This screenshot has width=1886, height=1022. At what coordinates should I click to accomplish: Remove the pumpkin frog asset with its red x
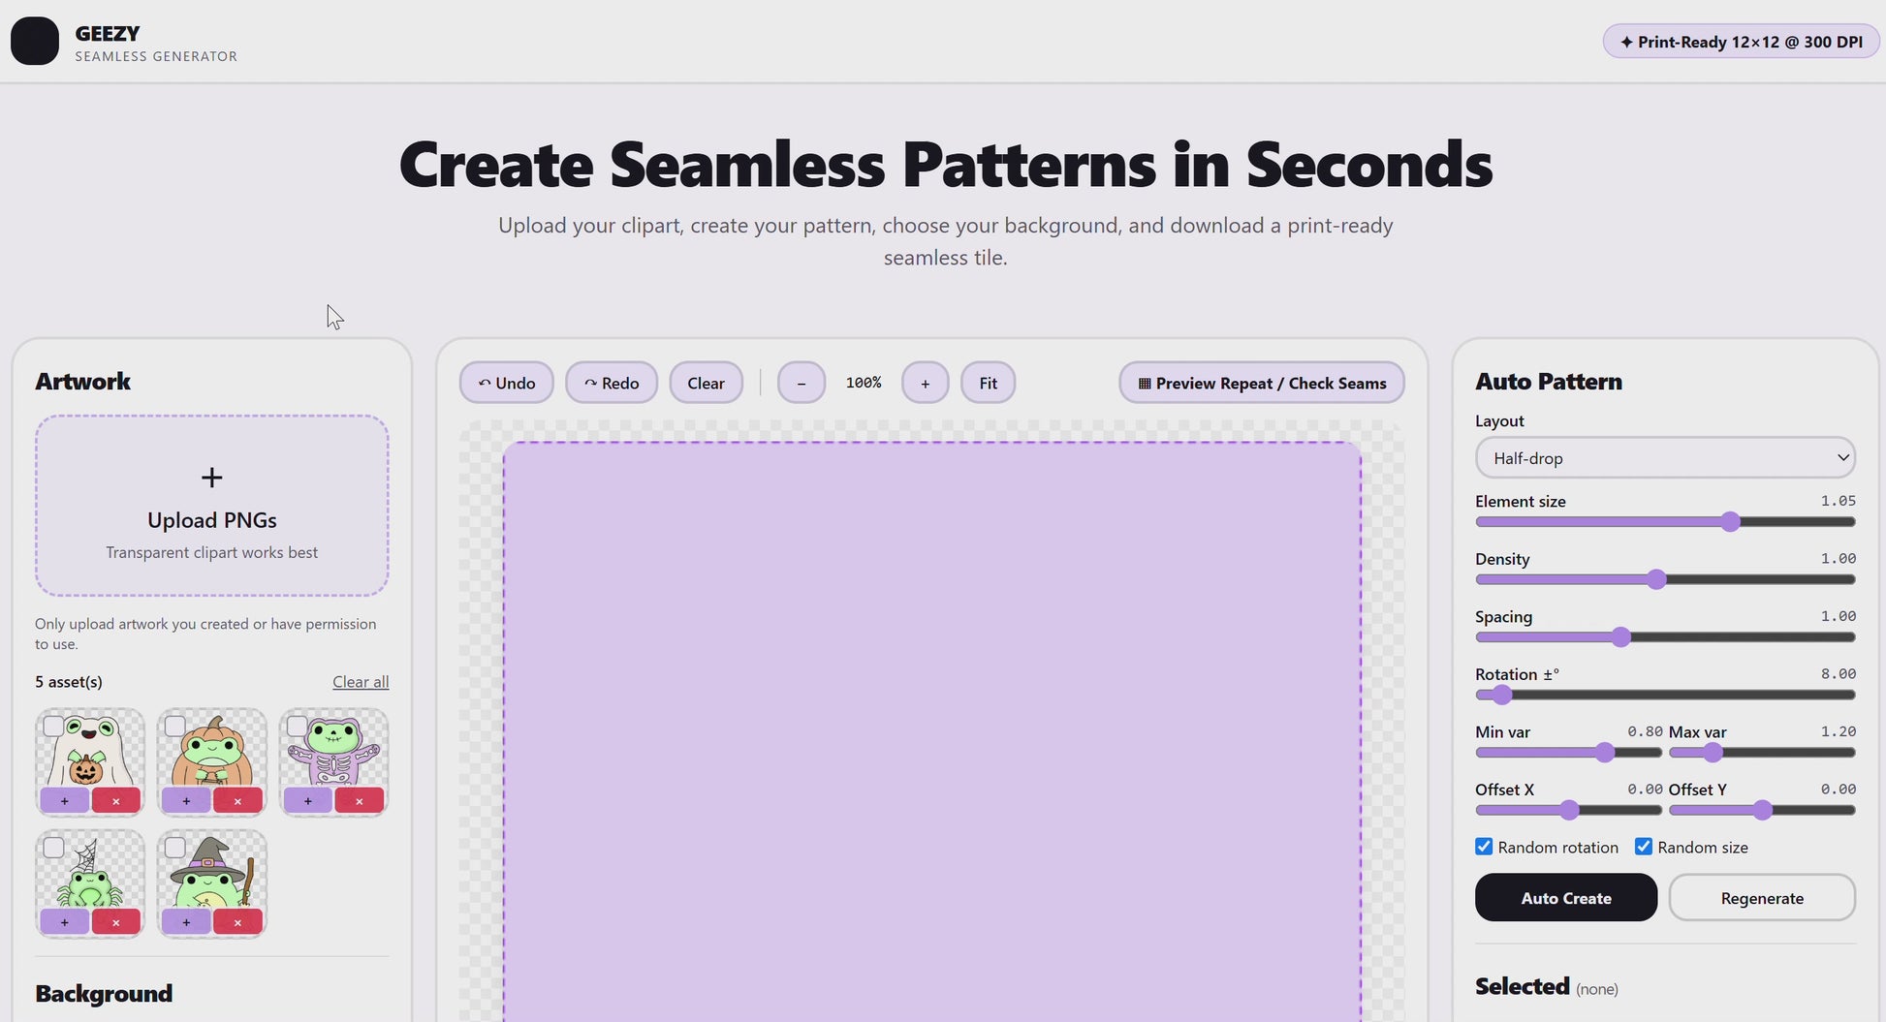237,801
